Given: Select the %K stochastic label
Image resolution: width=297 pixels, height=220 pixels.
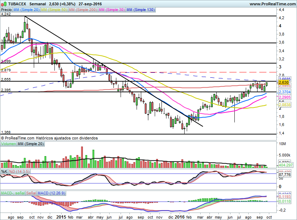Looking at the screenshot, I should point(4,171).
